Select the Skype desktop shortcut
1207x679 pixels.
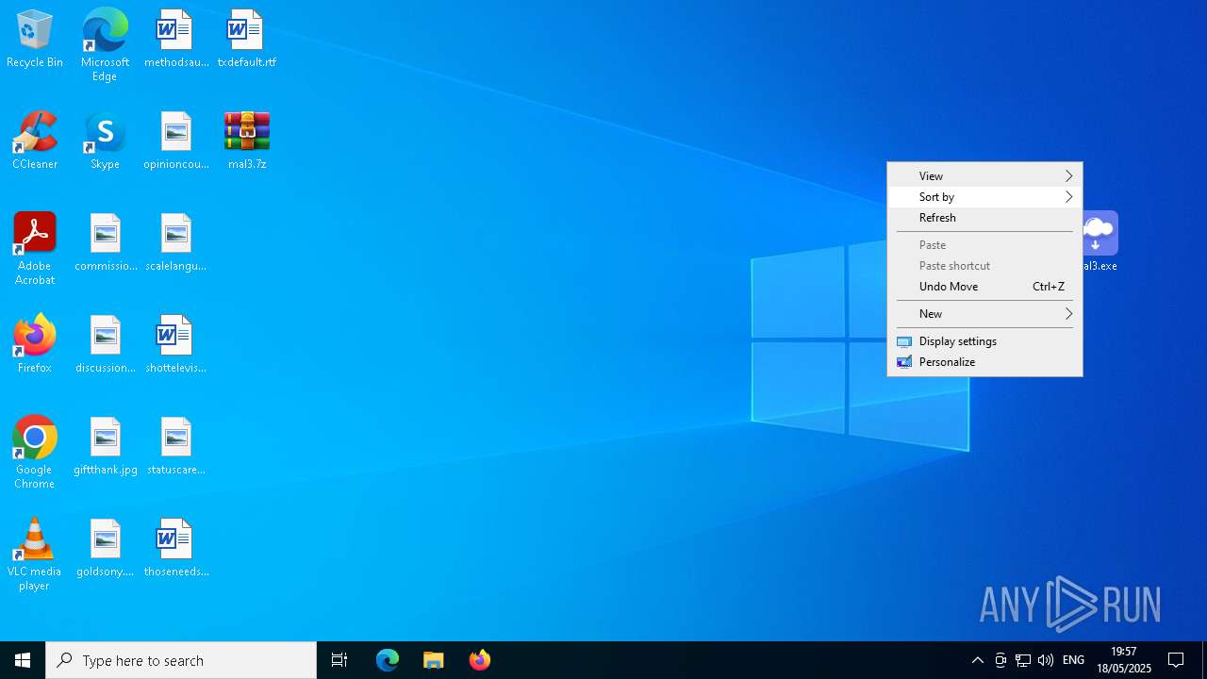(x=105, y=140)
